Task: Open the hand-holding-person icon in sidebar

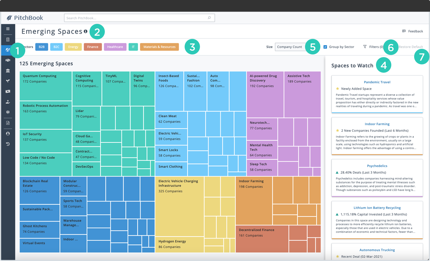Action: click(8, 102)
